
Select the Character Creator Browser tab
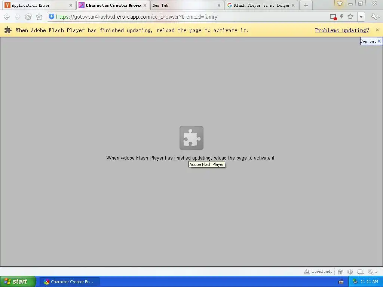point(113,5)
